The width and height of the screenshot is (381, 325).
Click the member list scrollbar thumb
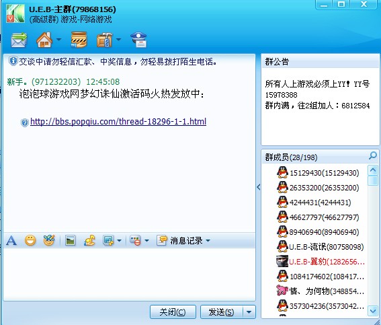click(x=373, y=181)
